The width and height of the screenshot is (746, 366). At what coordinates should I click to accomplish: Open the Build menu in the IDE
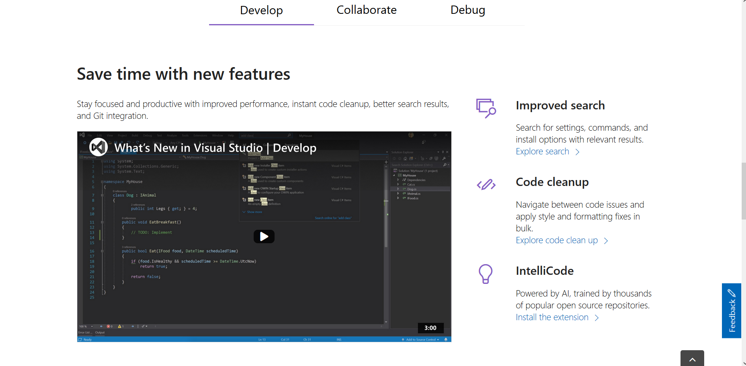pyautogui.click(x=135, y=135)
